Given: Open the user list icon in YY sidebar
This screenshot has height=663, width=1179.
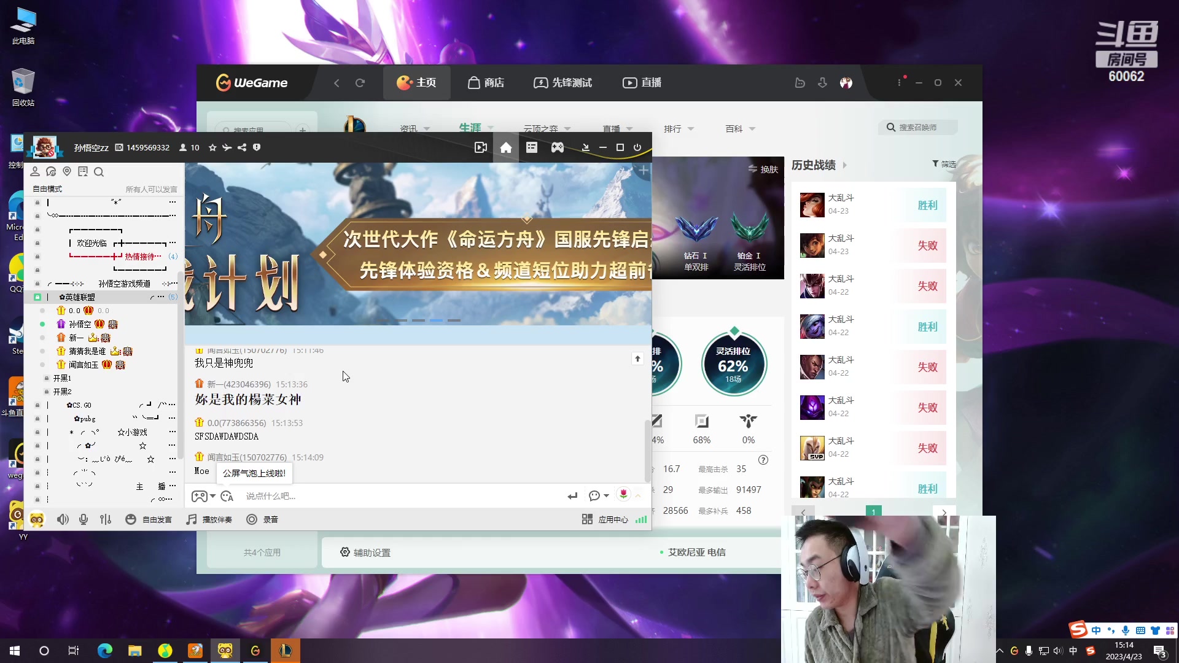Looking at the screenshot, I should click(x=35, y=172).
